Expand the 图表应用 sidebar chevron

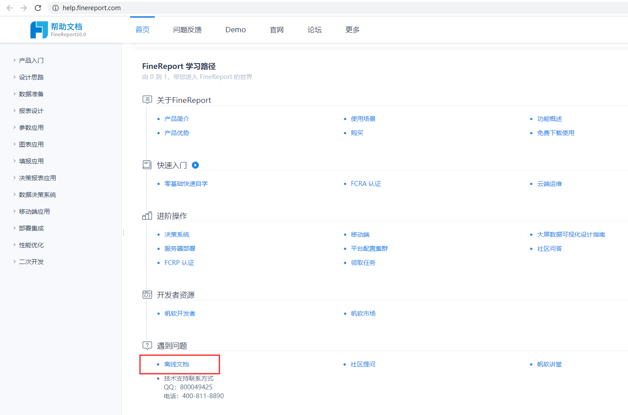tap(14, 144)
